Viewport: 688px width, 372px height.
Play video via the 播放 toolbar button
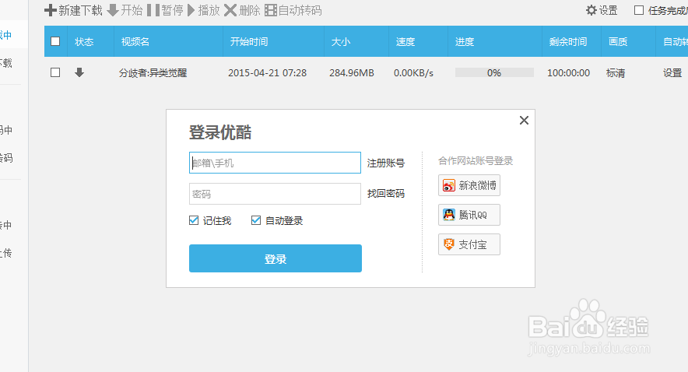(204, 10)
